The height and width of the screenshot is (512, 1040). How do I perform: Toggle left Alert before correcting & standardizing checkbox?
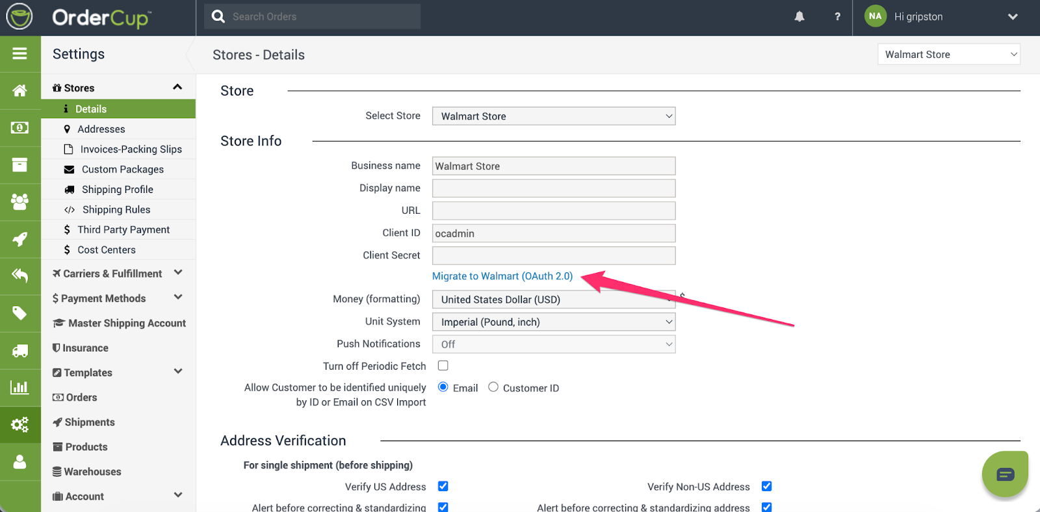coord(443,507)
